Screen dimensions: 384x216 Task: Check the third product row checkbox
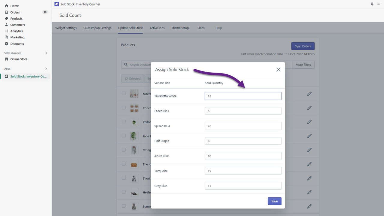[124, 121]
